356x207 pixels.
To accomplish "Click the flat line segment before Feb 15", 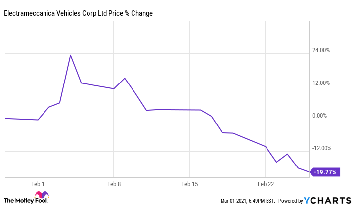I will pyautogui.click(x=173, y=110).
